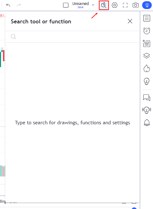Expand the Unnamed layout dropdown chevron
This screenshot has width=153, height=209.
93,5
